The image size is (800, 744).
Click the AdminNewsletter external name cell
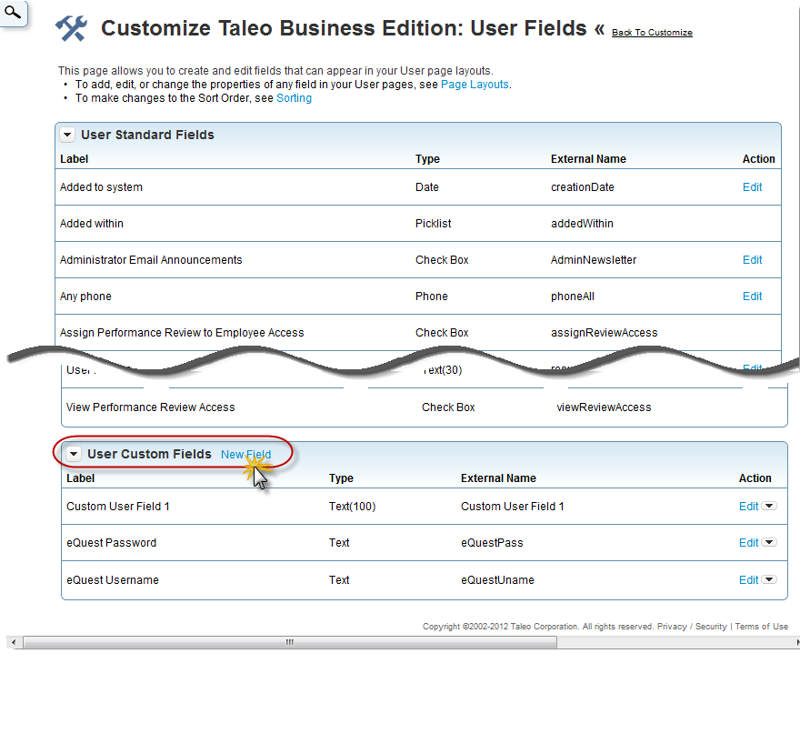[594, 260]
